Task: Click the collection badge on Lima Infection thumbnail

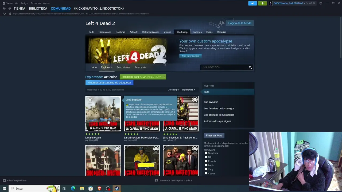Action: (90, 100)
